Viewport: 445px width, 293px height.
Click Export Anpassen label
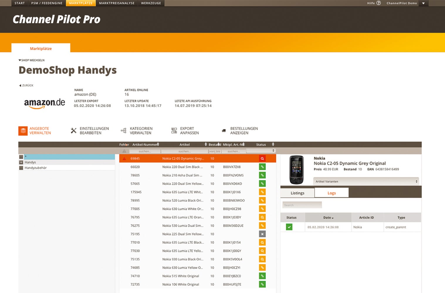tap(189, 131)
